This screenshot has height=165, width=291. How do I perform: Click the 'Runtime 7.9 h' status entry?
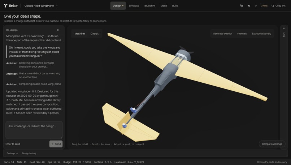coord(103,162)
